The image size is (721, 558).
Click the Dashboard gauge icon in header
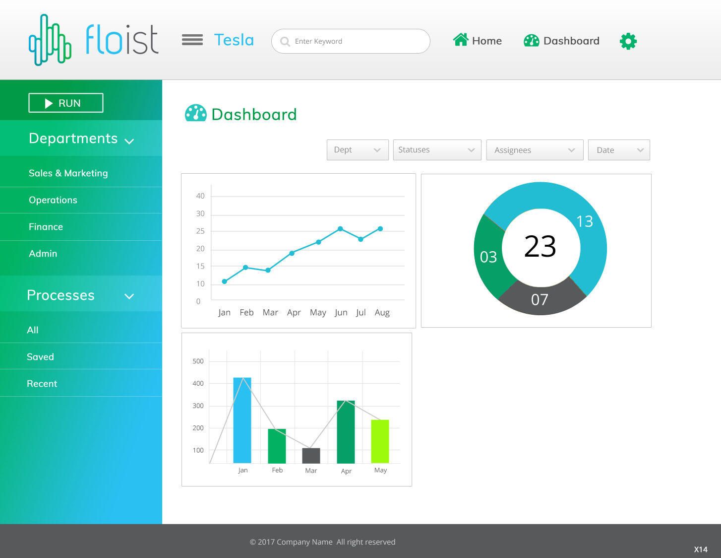click(x=531, y=41)
